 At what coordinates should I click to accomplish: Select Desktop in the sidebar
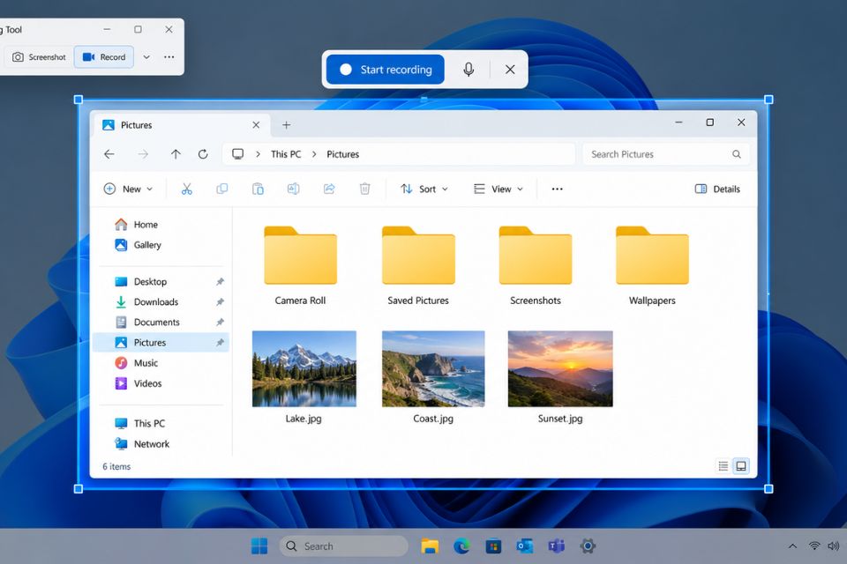click(162, 282)
